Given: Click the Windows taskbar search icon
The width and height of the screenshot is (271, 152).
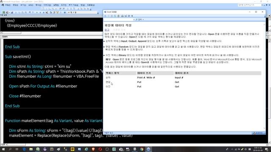Looking at the screenshot, I should pyautogui.click(x=10, y=149).
